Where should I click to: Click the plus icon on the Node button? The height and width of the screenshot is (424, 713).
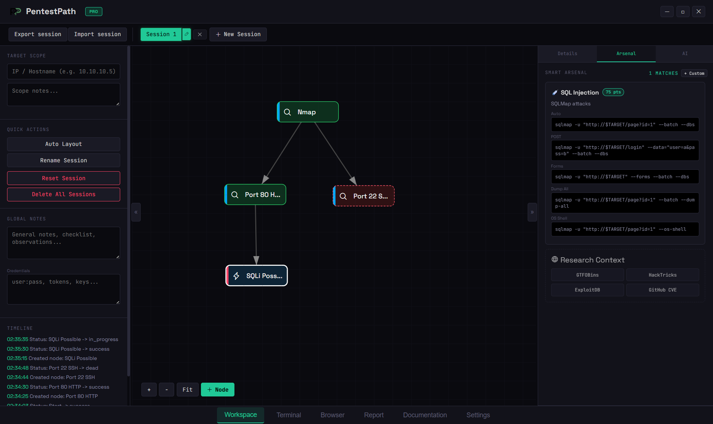209,389
